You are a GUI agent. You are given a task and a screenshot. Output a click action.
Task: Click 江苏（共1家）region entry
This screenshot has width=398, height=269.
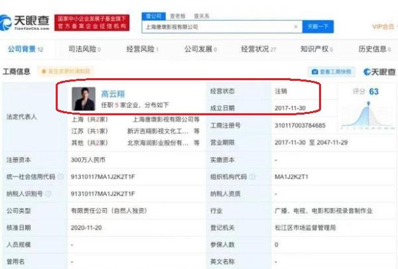tap(90, 131)
